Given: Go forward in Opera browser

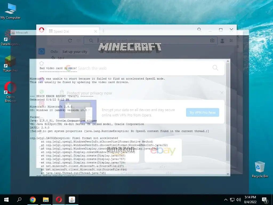Looking at the screenshot, I should coord(61,41).
